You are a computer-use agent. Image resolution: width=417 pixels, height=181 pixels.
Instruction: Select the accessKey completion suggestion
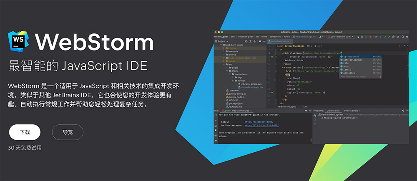click(361, 73)
